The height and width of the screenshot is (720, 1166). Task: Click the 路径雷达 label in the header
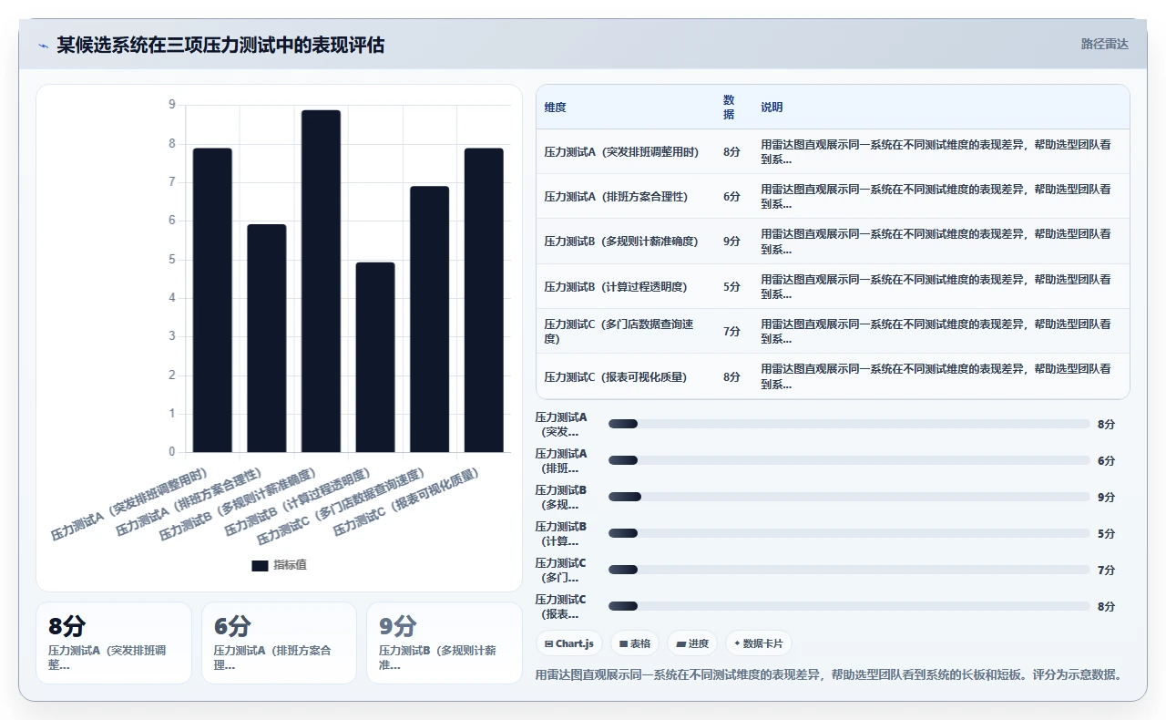point(1104,44)
